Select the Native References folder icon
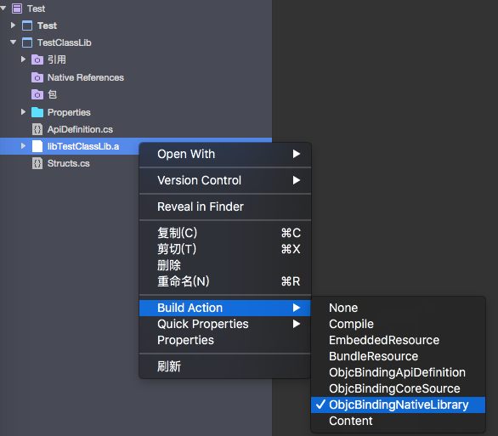This screenshot has width=498, height=436. (37, 77)
